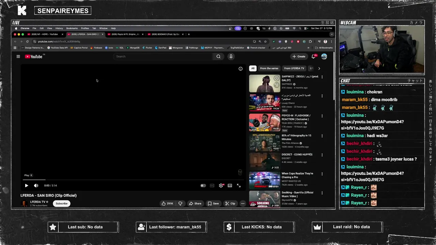Open the YouTube Data API bookmark

[58, 48]
